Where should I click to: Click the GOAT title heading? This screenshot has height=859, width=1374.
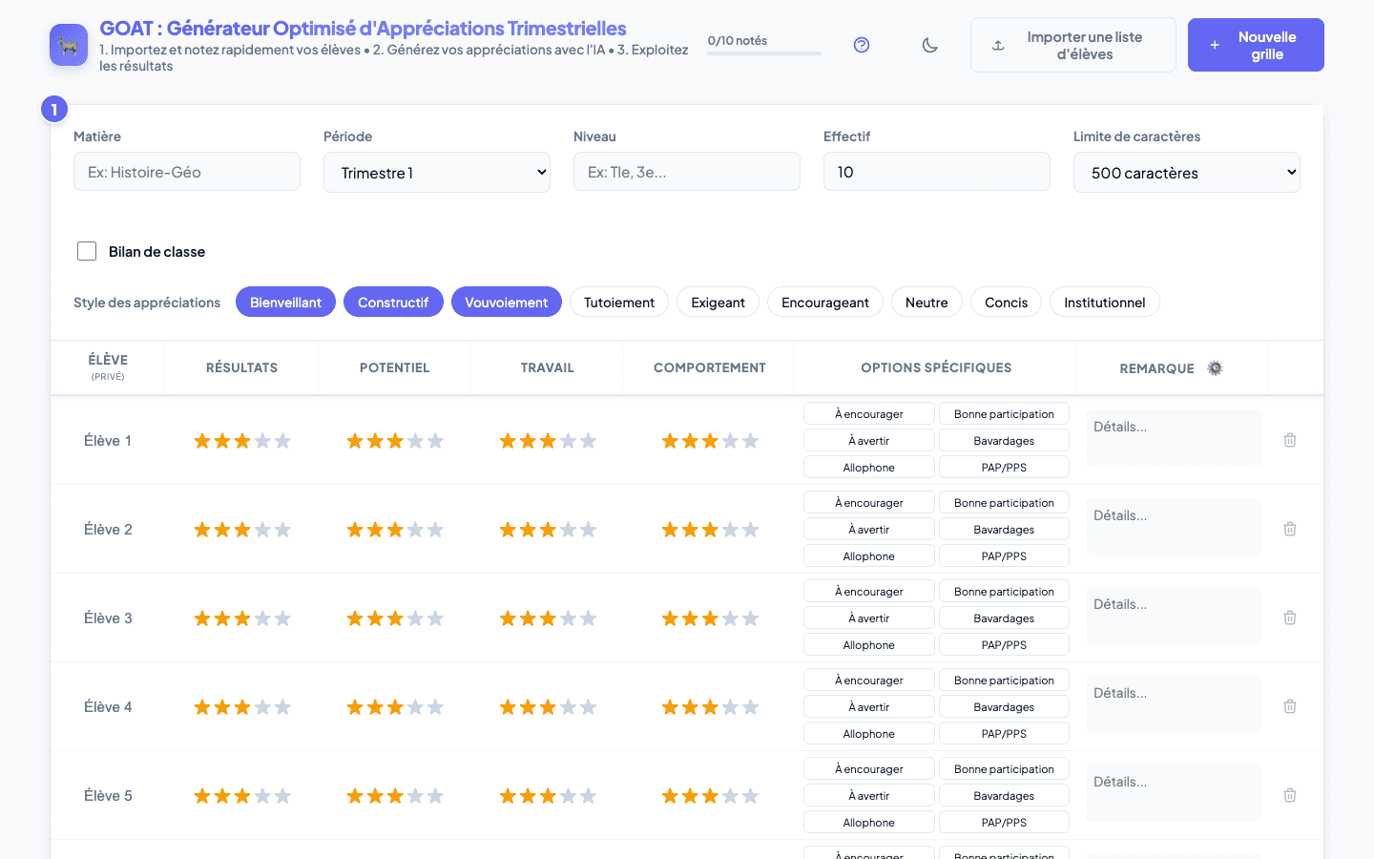pos(363,29)
